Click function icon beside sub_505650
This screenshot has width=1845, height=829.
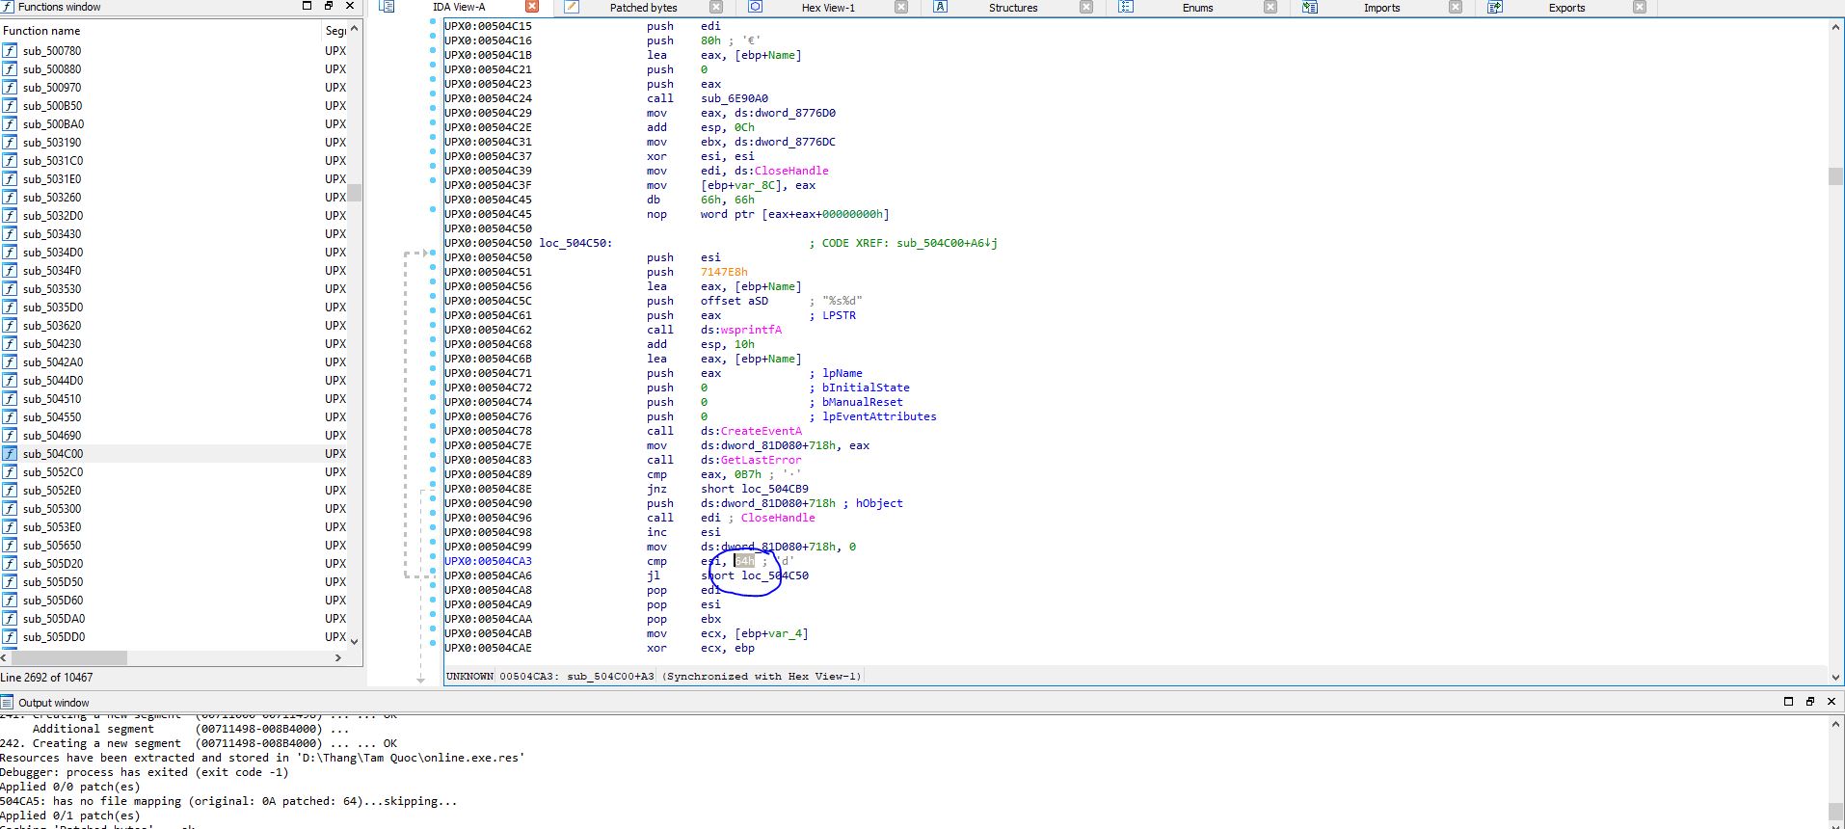pos(10,545)
